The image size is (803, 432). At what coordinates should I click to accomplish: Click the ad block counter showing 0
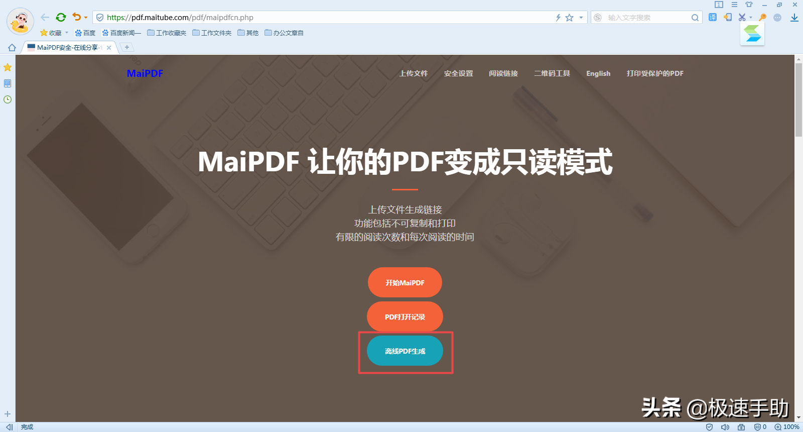pos(760,427)
